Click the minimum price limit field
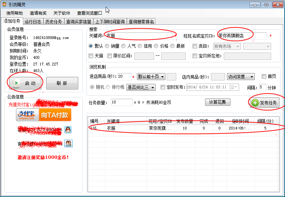This screenshot has width=285, height=197. point(144,56)
